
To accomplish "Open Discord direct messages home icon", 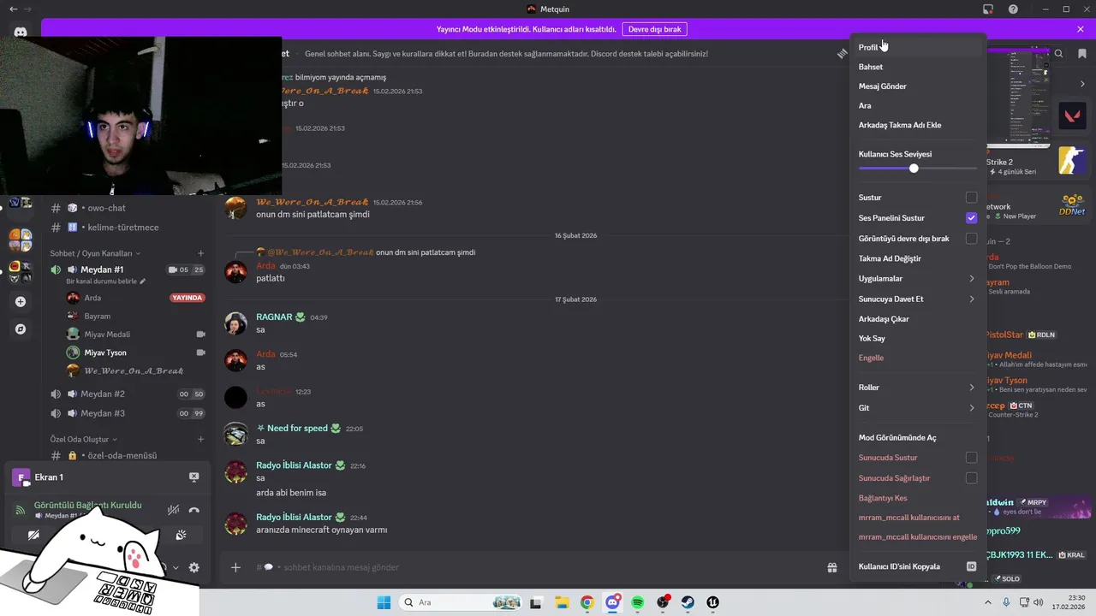I will pyautogui.click(x=21, y=33).
